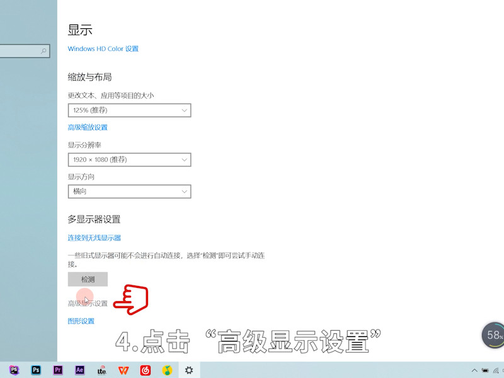Image resolution: width=504 pixels, height=378 pixels.
Task: Open the 显示方向 orientation dropdown
Action: [x=129, y=192]
